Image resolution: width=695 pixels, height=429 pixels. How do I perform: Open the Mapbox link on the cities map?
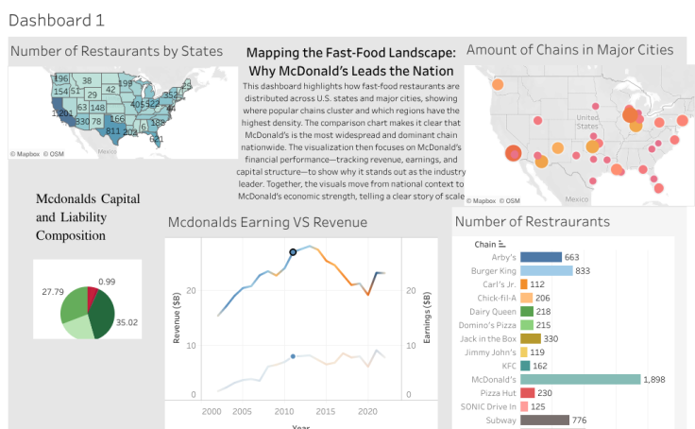(481, 201)
